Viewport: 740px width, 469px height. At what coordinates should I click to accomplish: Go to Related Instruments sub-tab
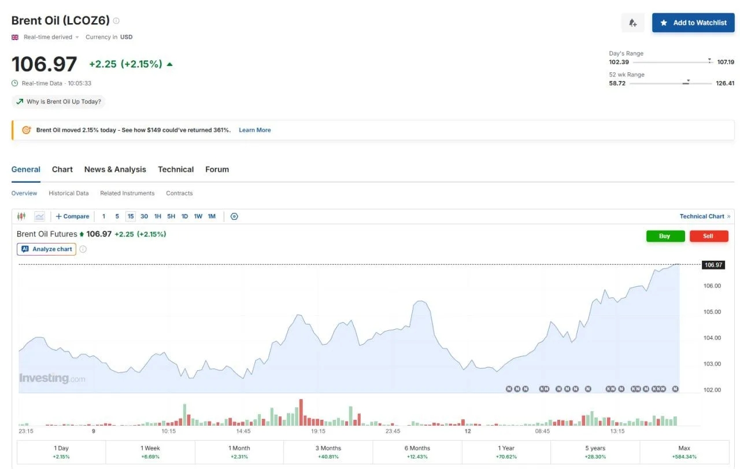[127, 193]
